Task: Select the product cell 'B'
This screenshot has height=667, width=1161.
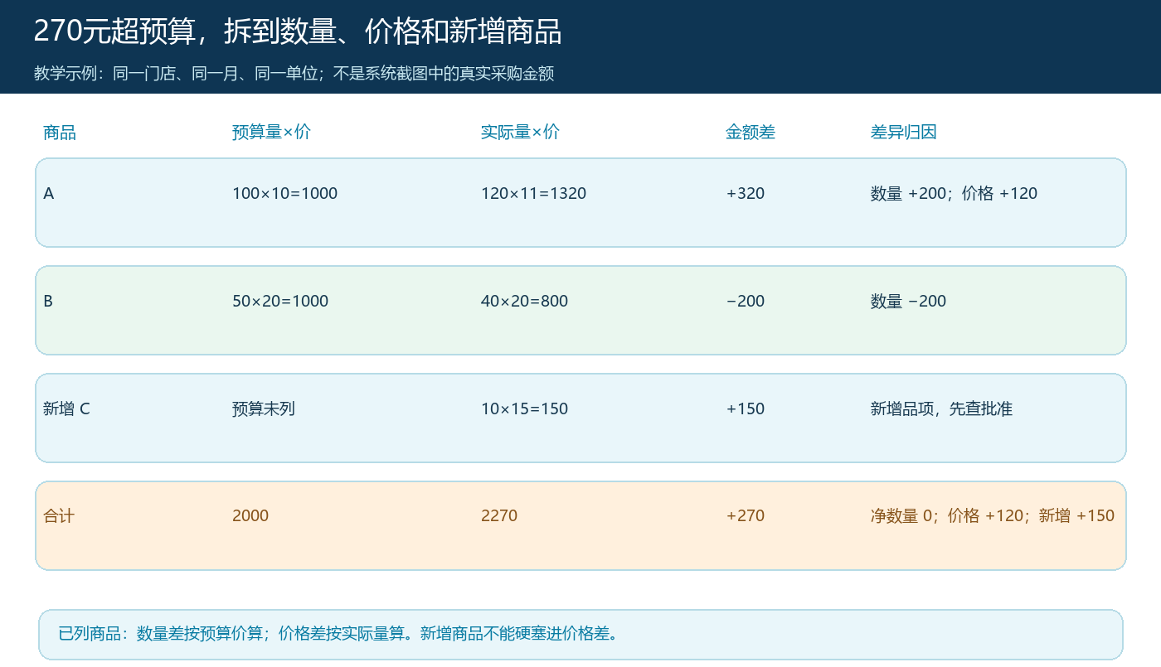Action: click(48, 302)
